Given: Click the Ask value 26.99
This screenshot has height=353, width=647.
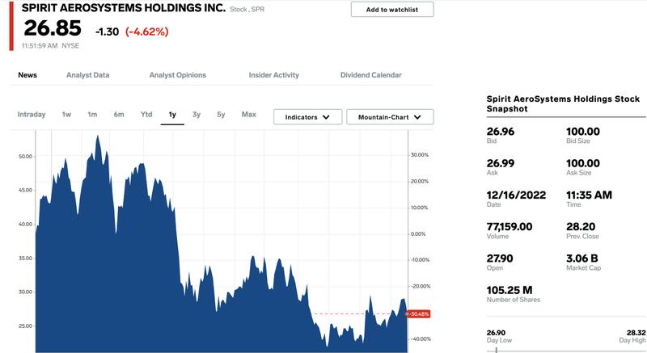Looking at the screenshot, I should pyautogui.click(x=501, y=163).
